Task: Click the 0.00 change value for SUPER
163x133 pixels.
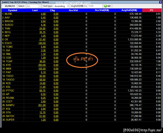Action: [x=56, y=120]
